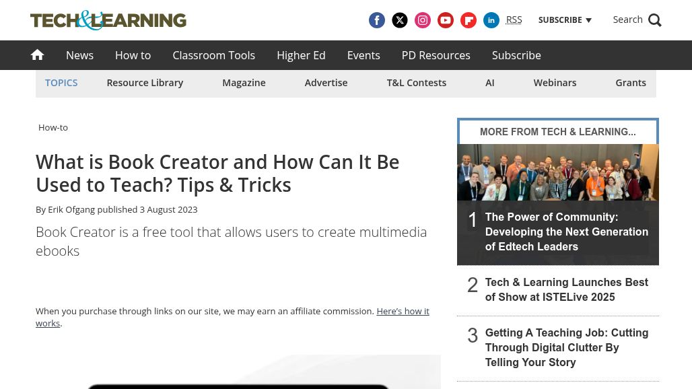Open the How to menu item
The height and width of the screenshot is (389, 692).
133,55
